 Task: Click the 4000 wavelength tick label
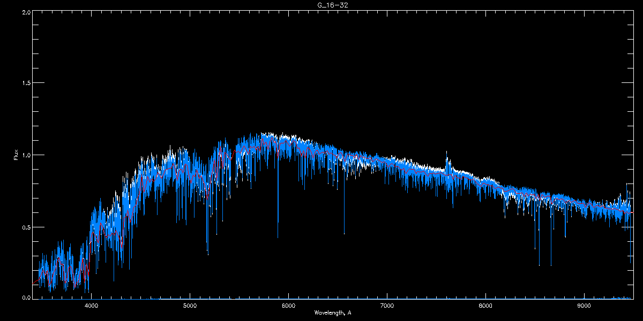(x=92, y=305)
